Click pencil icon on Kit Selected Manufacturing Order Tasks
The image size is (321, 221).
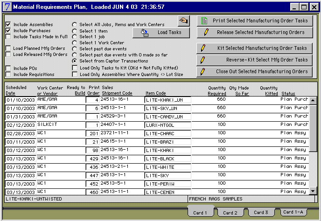pos(203,48)
